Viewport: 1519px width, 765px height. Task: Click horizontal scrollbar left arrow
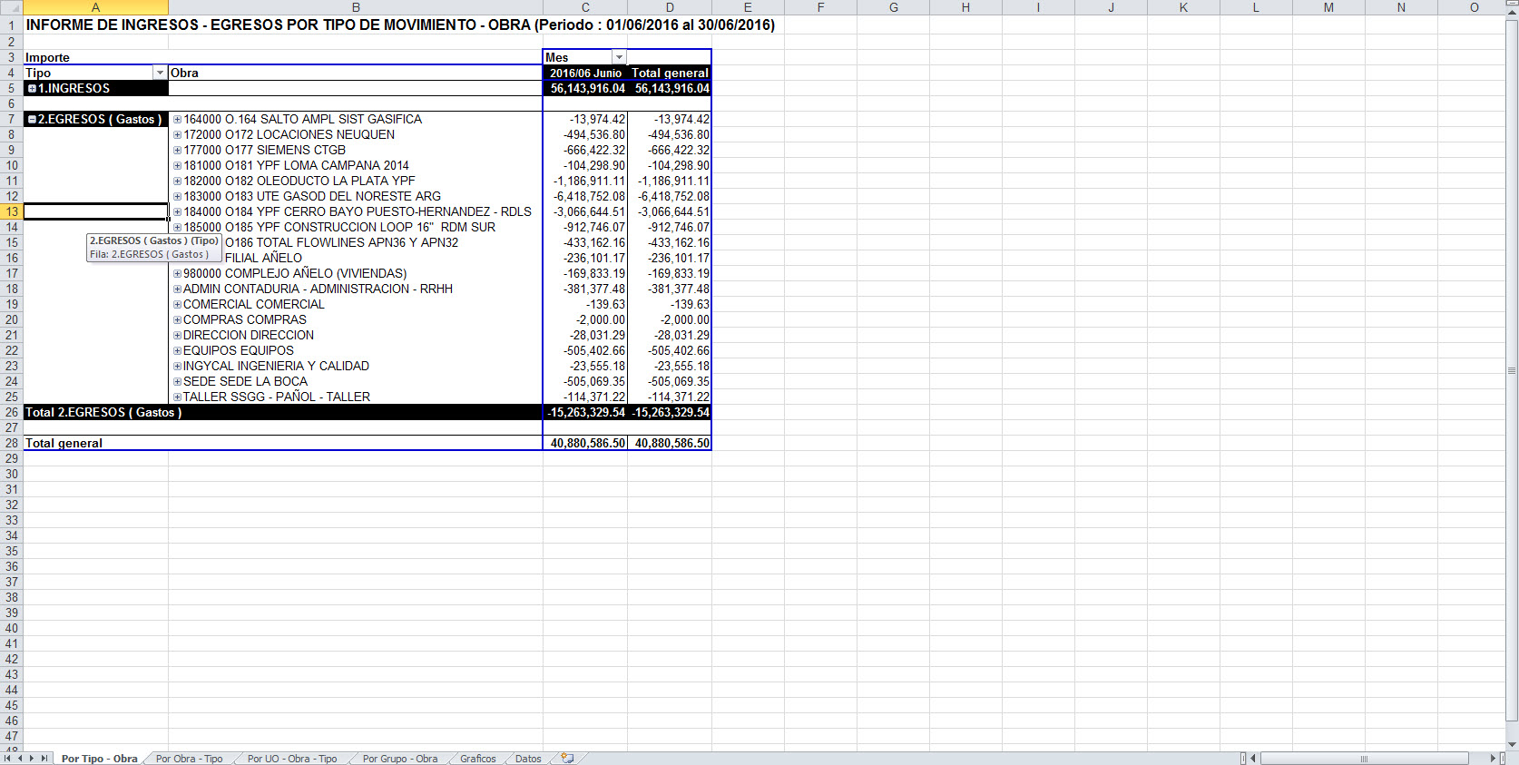(x=1253, y=759)
